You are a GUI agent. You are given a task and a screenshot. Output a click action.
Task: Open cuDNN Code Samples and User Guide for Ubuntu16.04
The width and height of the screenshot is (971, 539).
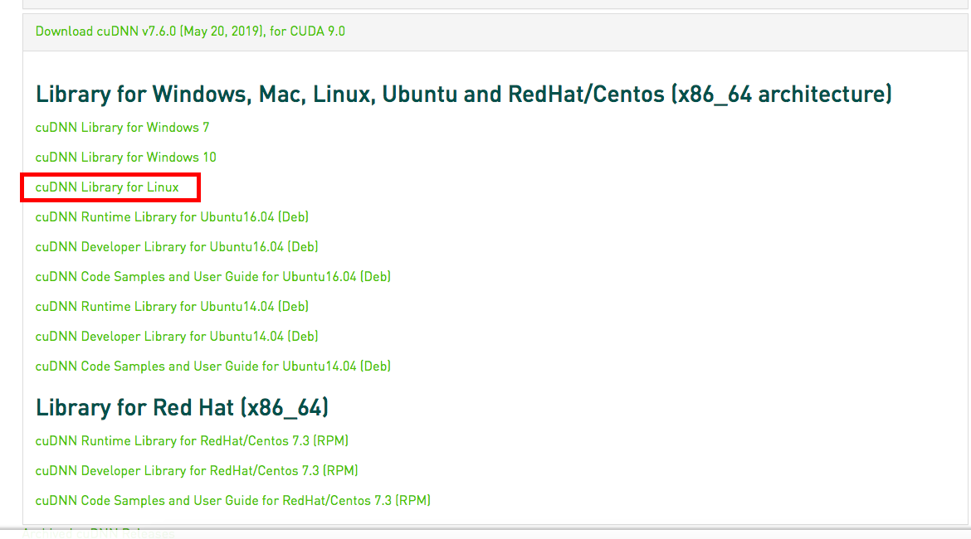(213, 277)
